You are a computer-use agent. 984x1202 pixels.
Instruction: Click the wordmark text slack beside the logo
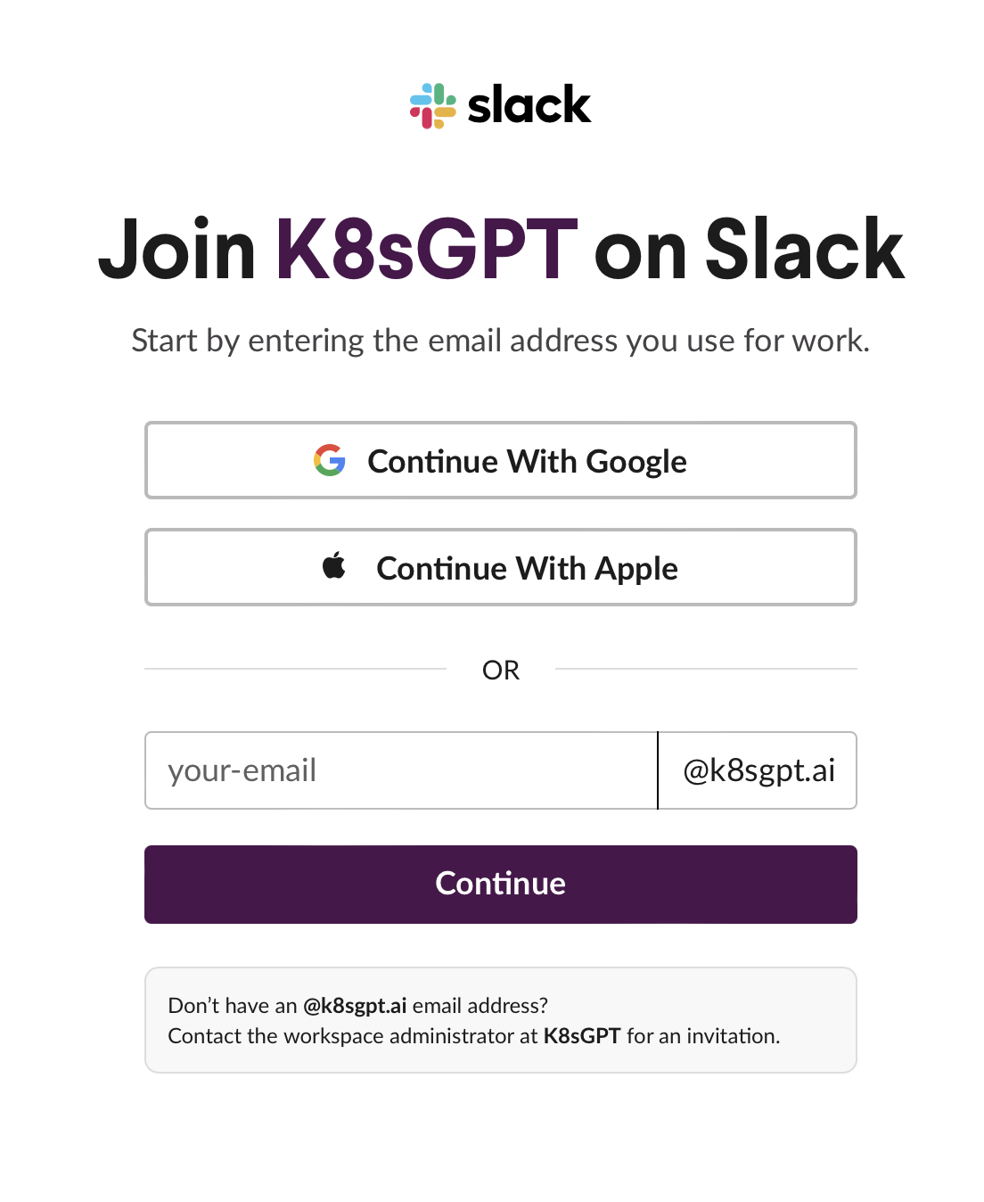529,104
